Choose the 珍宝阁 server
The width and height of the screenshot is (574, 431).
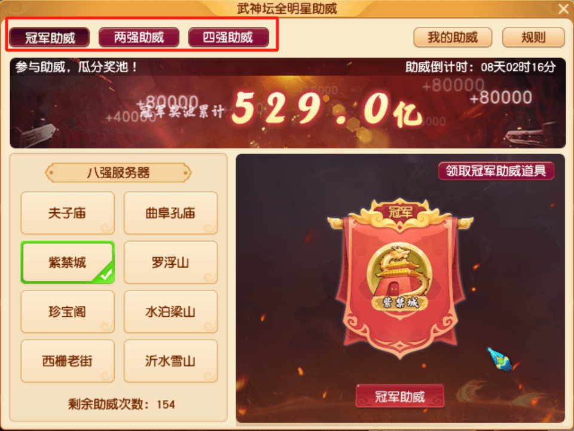click(68, 311)
